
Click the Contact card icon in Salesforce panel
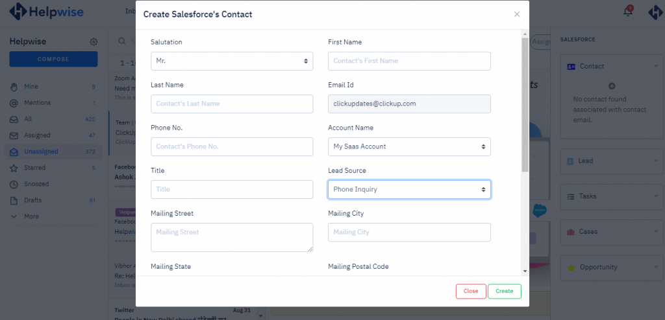pos(571,67)
